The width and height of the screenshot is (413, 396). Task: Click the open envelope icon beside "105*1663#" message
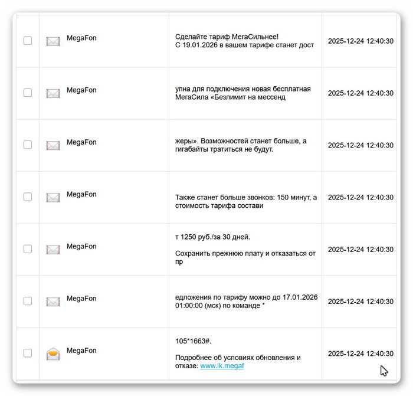pos(53,354)
